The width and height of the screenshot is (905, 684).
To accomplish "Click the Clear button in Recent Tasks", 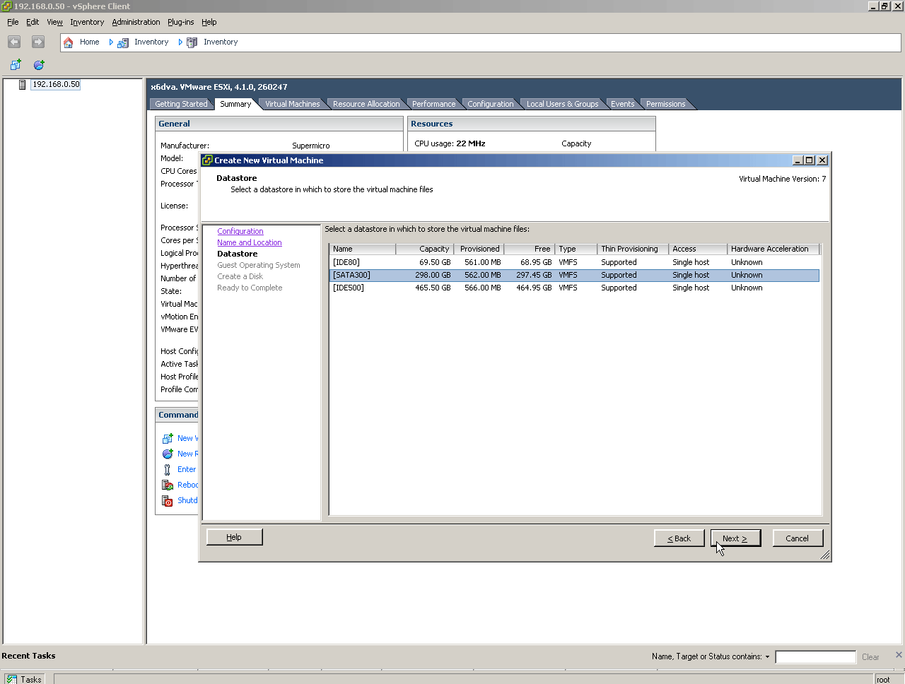I will pyautogui.click(x=870, y=657).
